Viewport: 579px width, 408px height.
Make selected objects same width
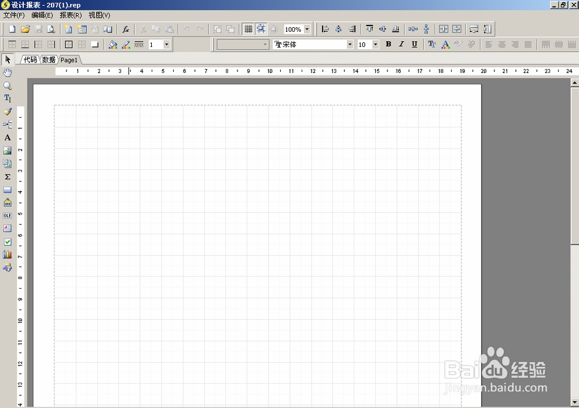click(x=474, y=29)
